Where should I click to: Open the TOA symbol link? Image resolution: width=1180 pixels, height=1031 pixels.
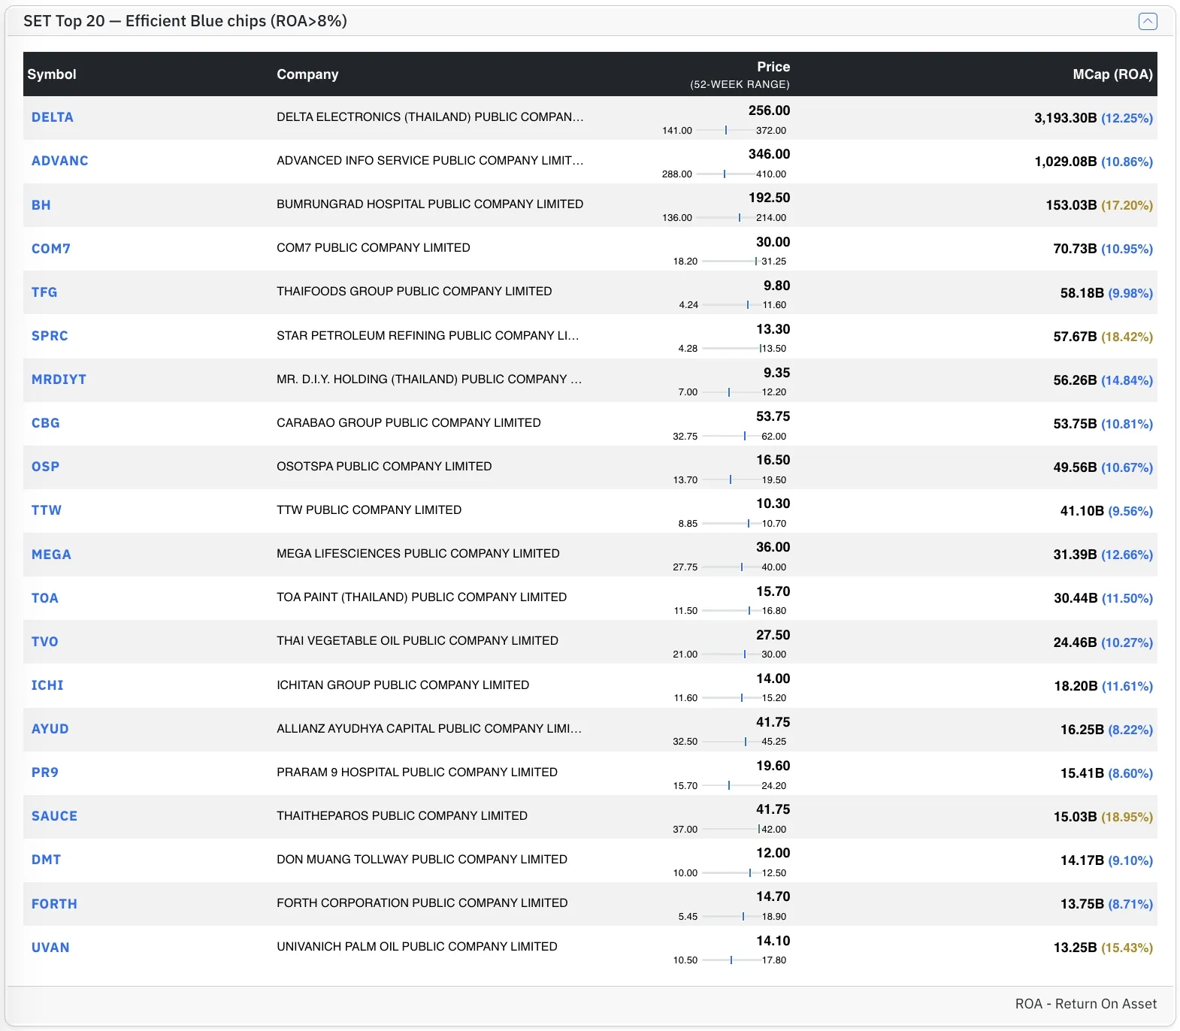pos(45,598)
